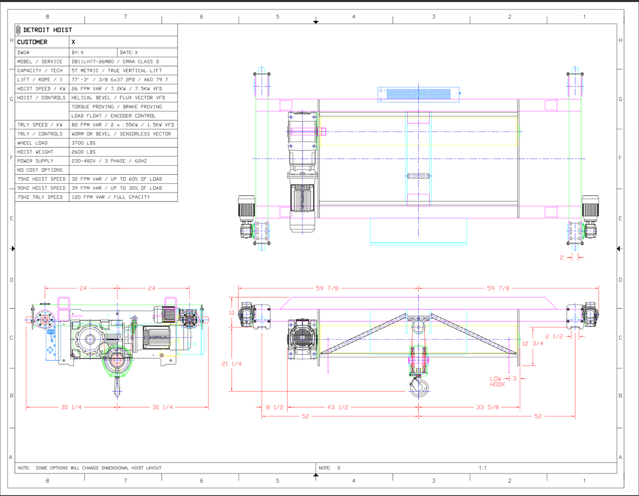Click the HOIST SPEED / KW label
Viewport: 639px width, 496px height.
point(41,89)
